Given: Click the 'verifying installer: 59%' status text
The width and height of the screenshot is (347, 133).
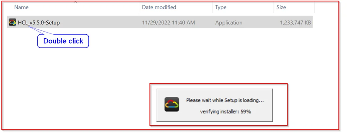Looking at the screenshot, I should coord(225,112).
